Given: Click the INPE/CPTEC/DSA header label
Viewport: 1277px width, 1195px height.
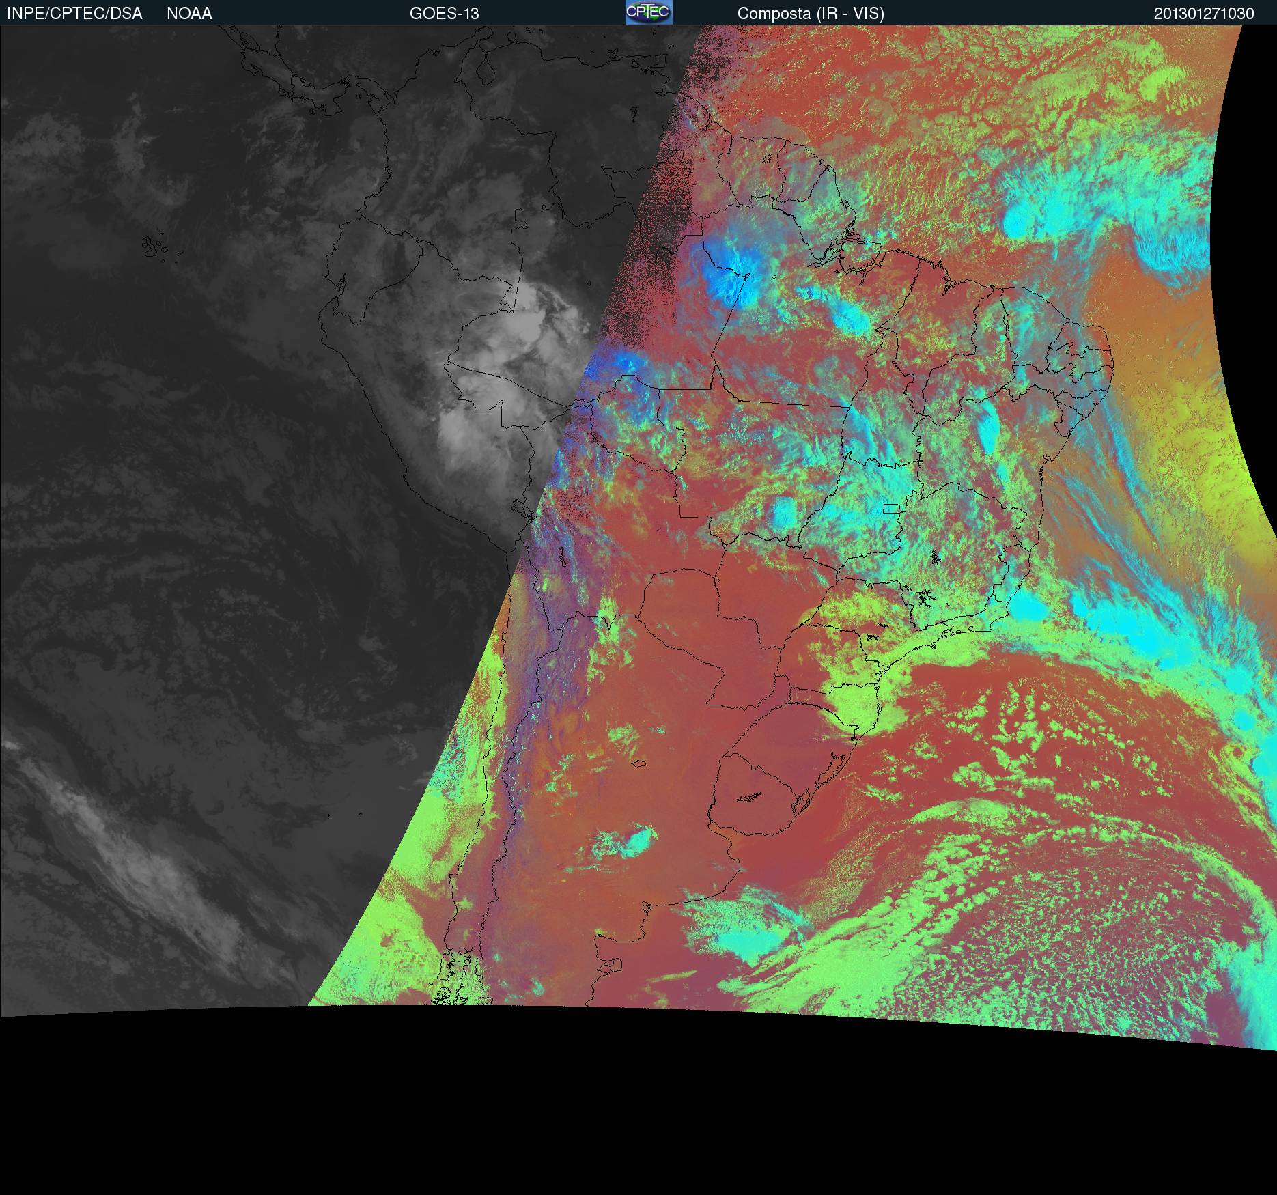Looking at the screenshot, I should coord(74,13).
